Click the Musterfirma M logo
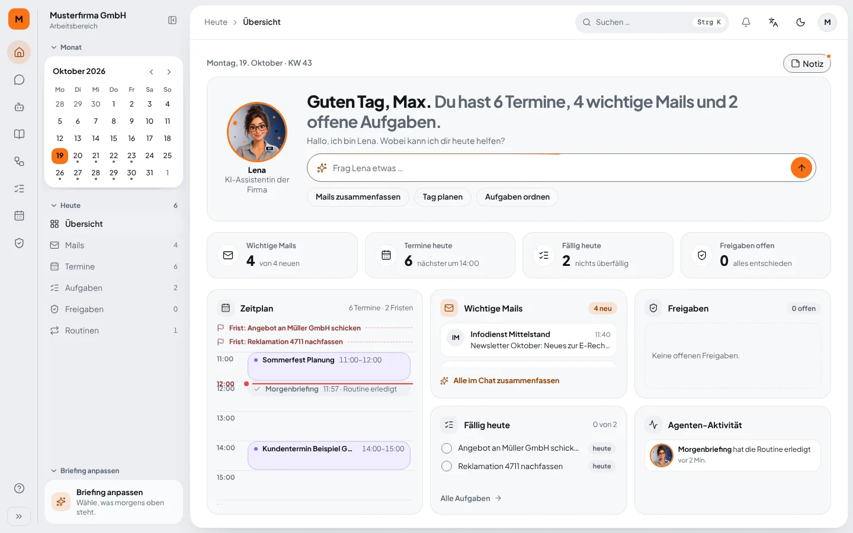This screenshot has width=853, height=533. (19, 19)
